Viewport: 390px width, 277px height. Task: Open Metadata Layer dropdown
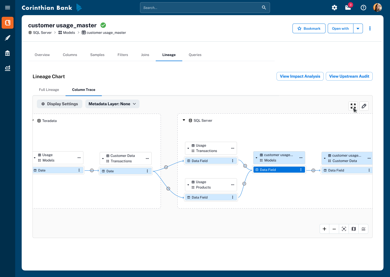pyautogui.click(x=112, y=104)
